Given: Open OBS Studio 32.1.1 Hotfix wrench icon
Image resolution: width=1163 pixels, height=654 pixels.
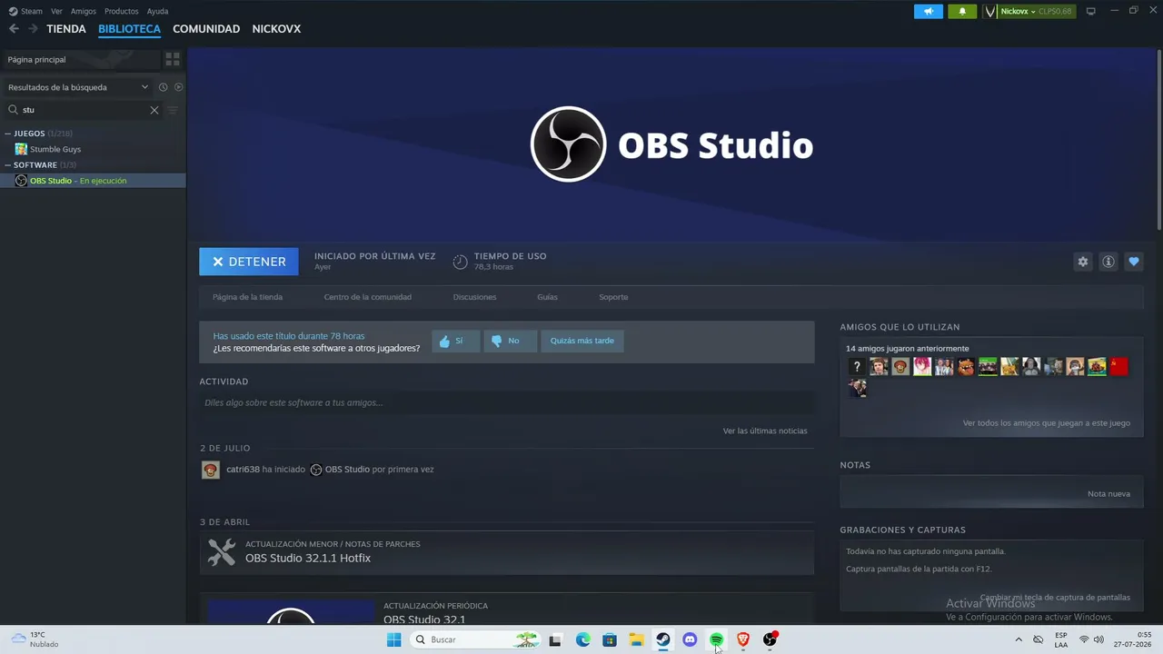Looking at the screenshot, I should [222, 552].
